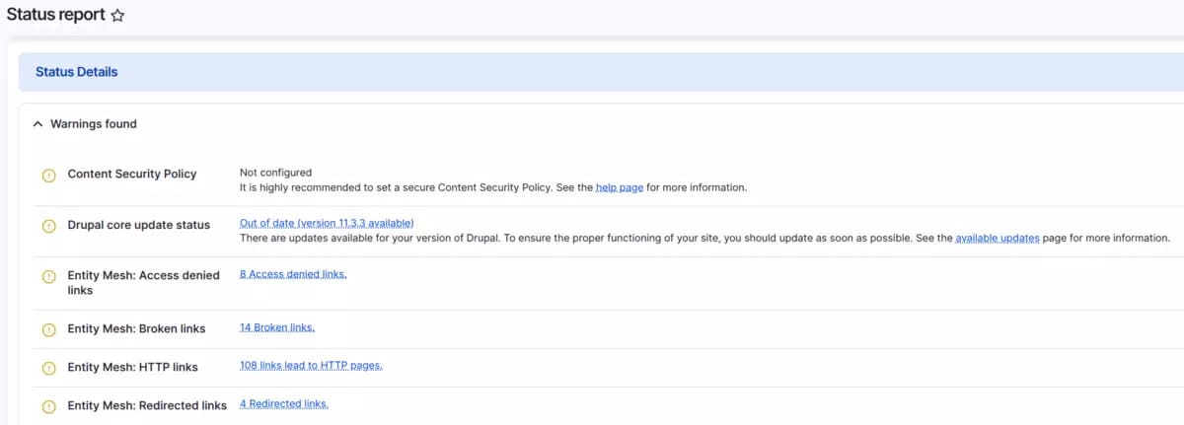Click 'Entity Mesh: Redirected links' label
This screenshot has width=1184, height=425.
[x=147, y=405]
